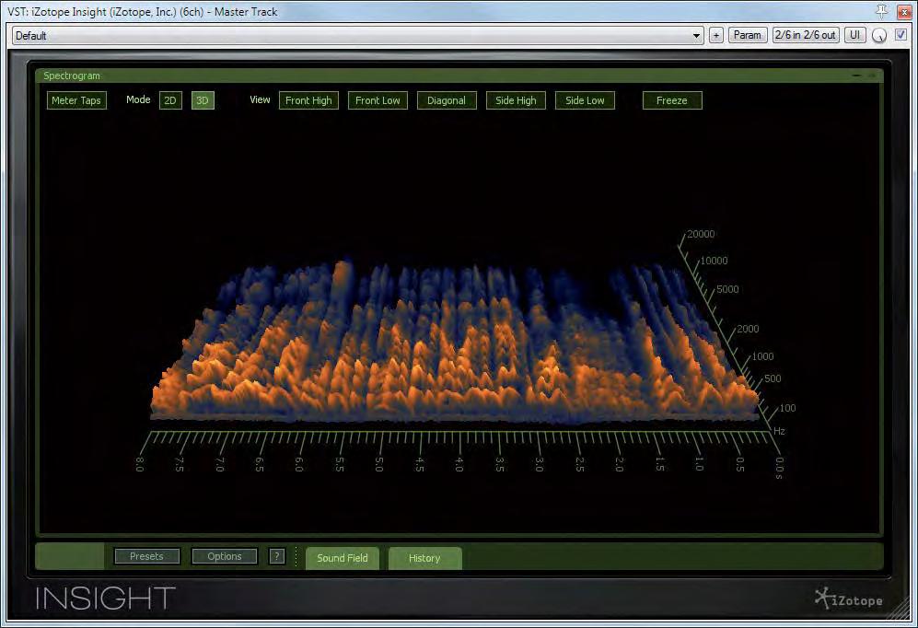Select the Diagonal view
The height and width of the screenshot is (628, 918).
pos(447,100)
